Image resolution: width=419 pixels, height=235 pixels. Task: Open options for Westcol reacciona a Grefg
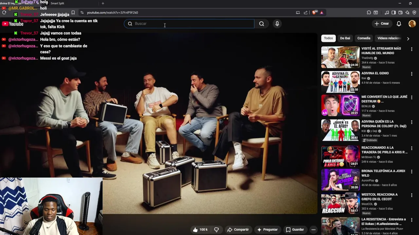[x=411, y=195]
